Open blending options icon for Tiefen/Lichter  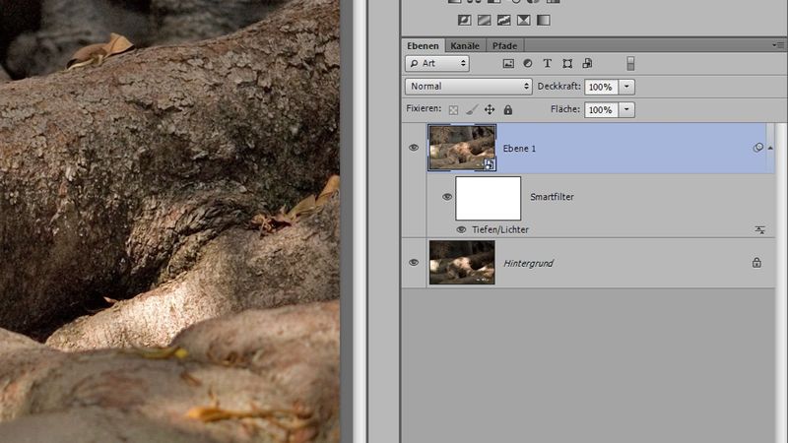(759, 229)
